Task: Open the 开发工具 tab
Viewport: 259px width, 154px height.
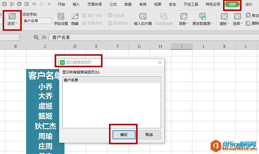Action: pyautogui.click(x=191, y=4)
